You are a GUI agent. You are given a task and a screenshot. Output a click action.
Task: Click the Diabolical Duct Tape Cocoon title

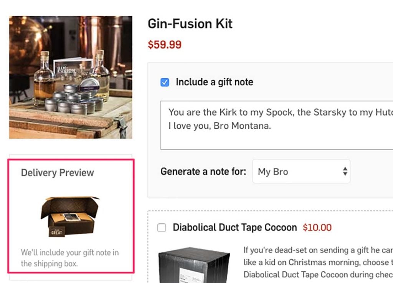pyautogui.click(x=235, y=227)
